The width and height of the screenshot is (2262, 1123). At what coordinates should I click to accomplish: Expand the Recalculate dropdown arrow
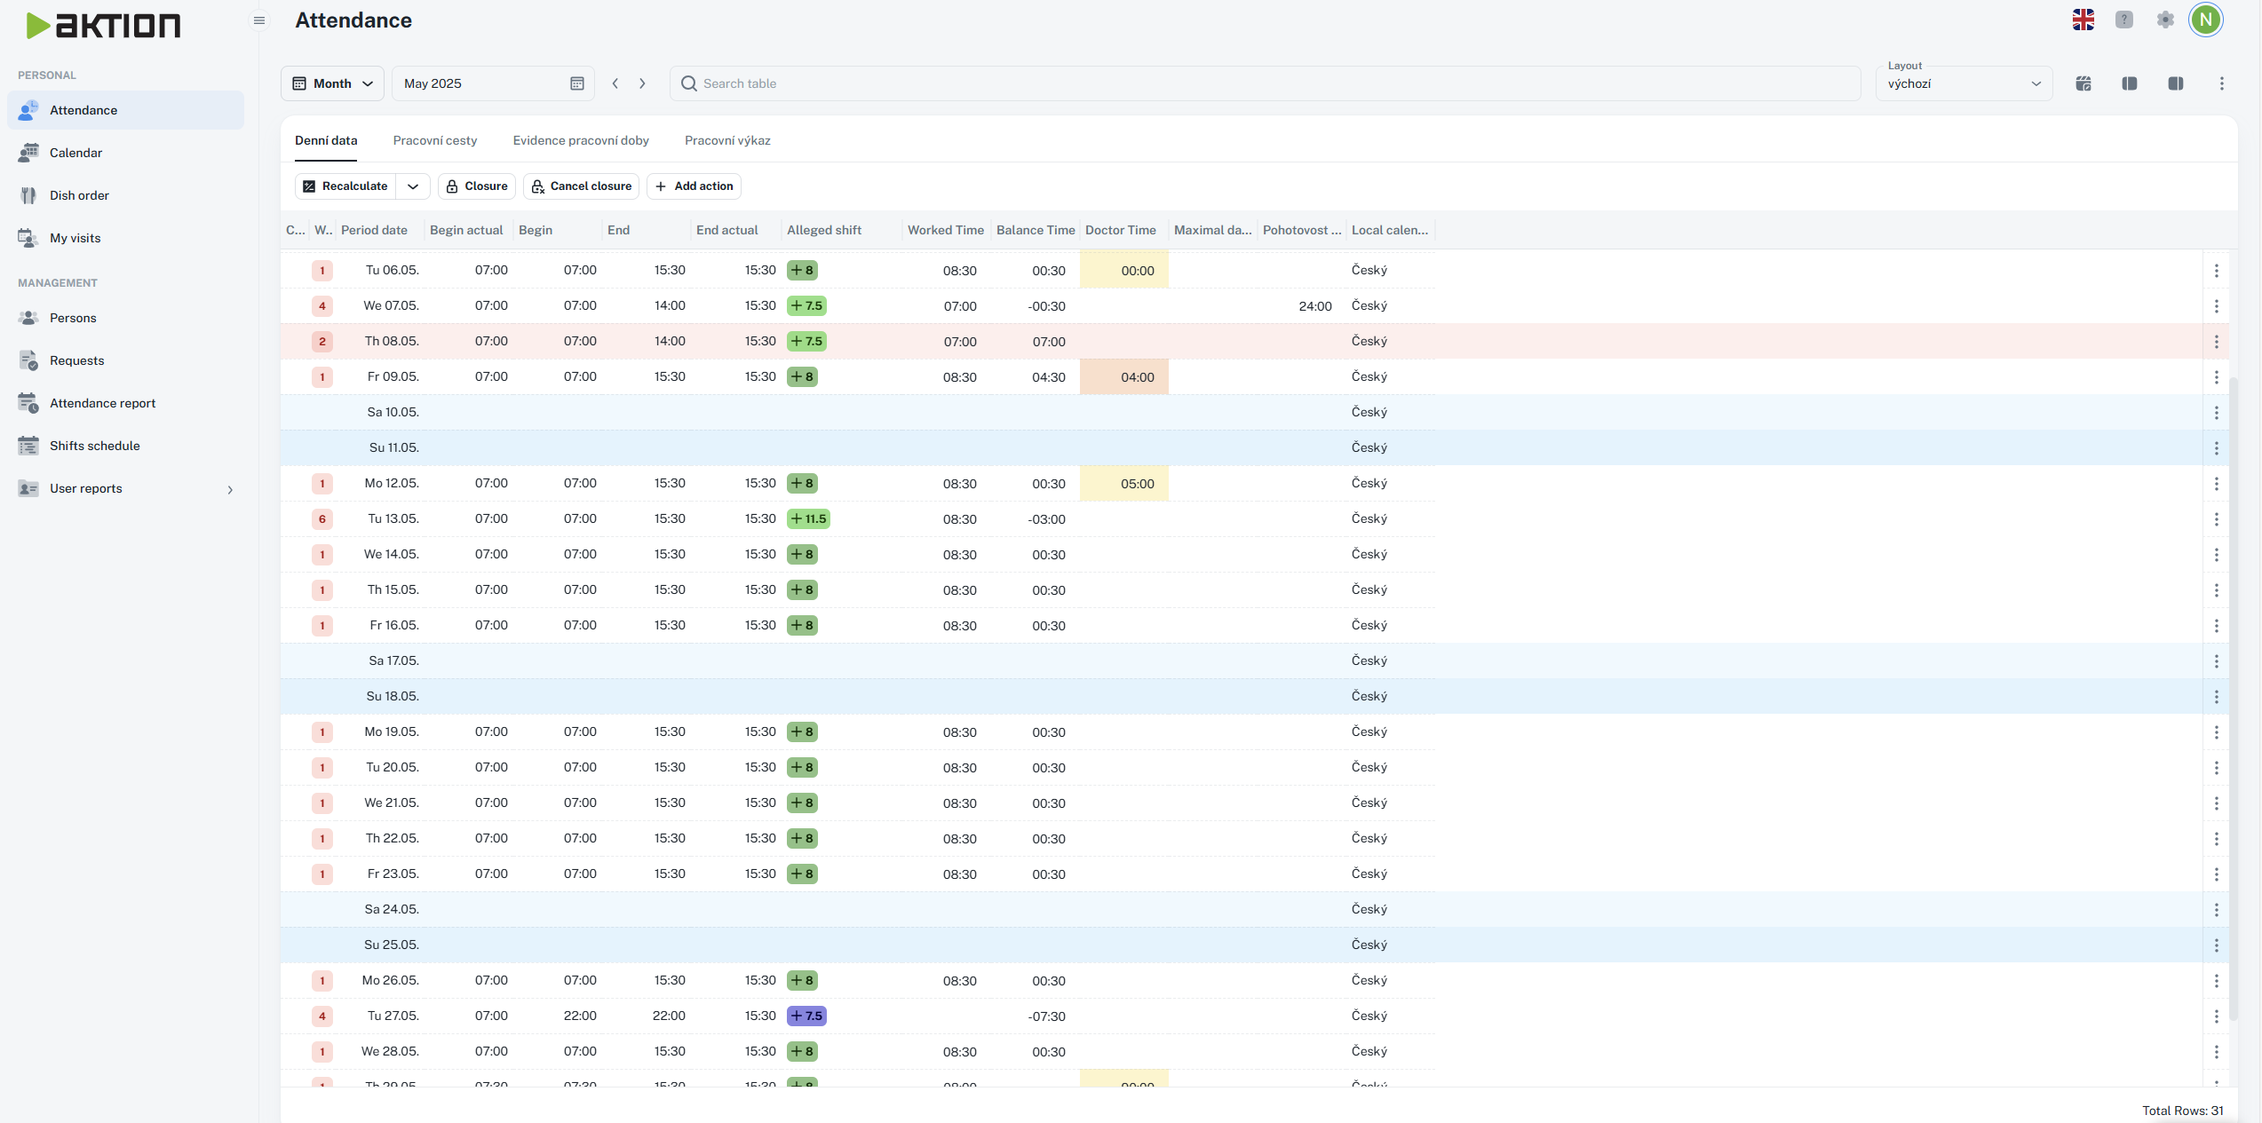click(413, 186)
